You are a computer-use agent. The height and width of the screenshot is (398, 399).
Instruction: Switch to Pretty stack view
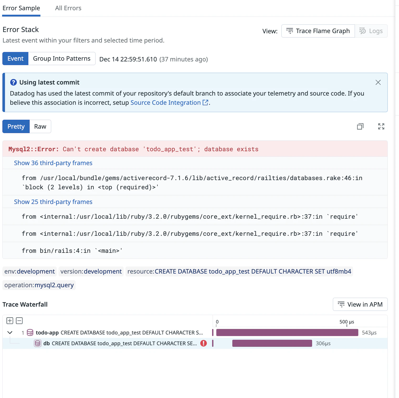16,127
